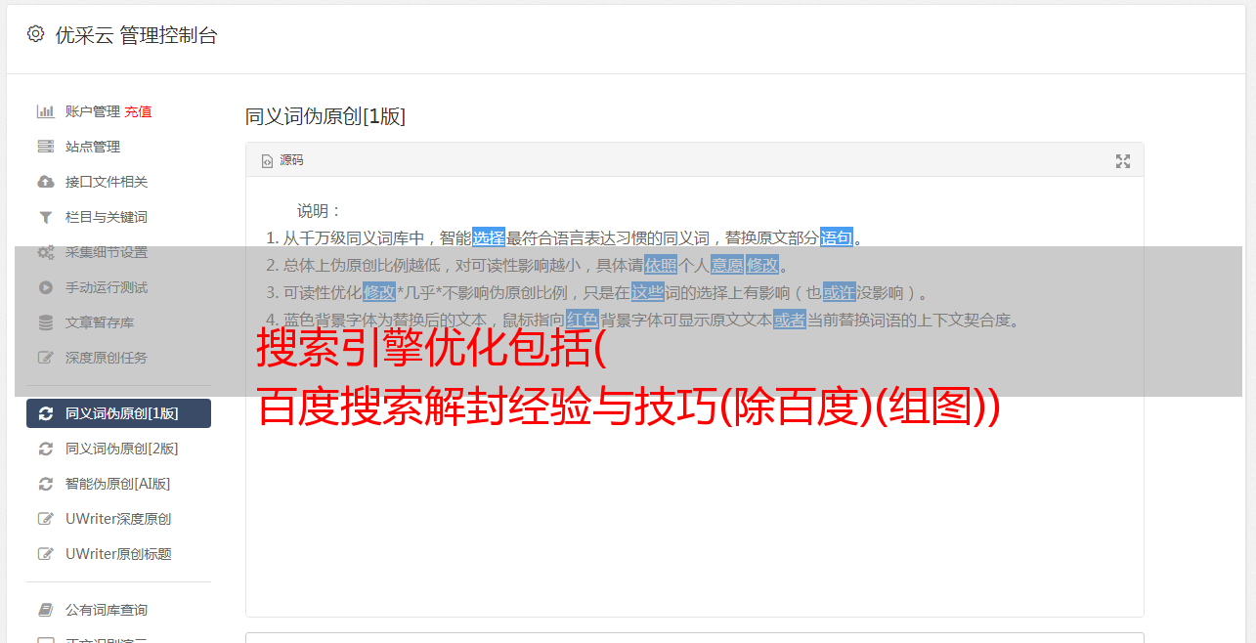The width and height of the screenshot is (1256, 643).
Task: Click the 站点管理 server icon
Action: coord(45,147)
